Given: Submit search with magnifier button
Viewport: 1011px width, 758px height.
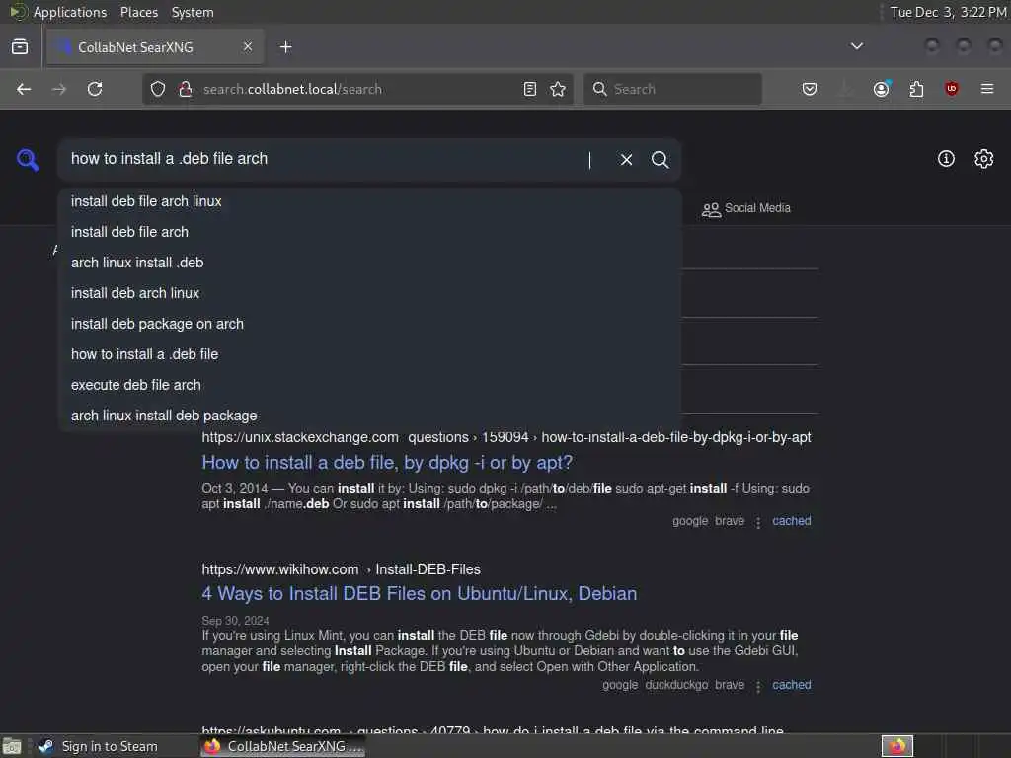Looking at the screenshot, I should (x=660, y=159).
